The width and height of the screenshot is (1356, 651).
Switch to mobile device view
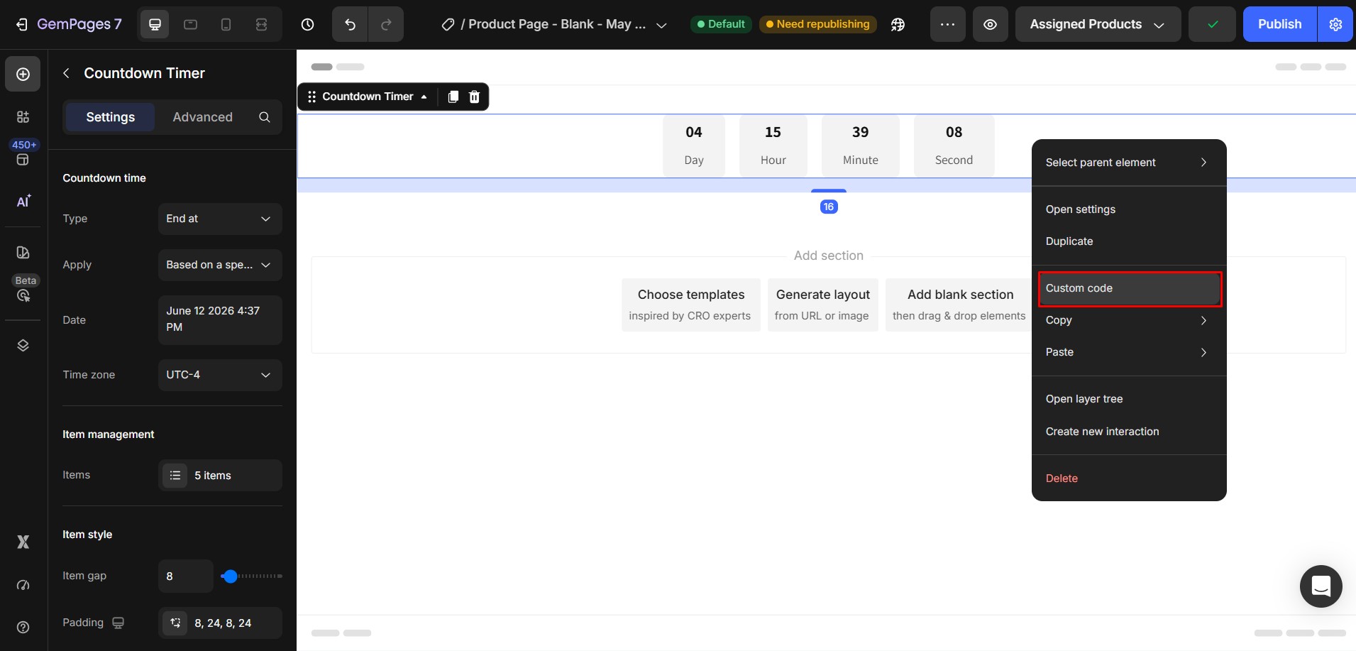click(226, 24)
